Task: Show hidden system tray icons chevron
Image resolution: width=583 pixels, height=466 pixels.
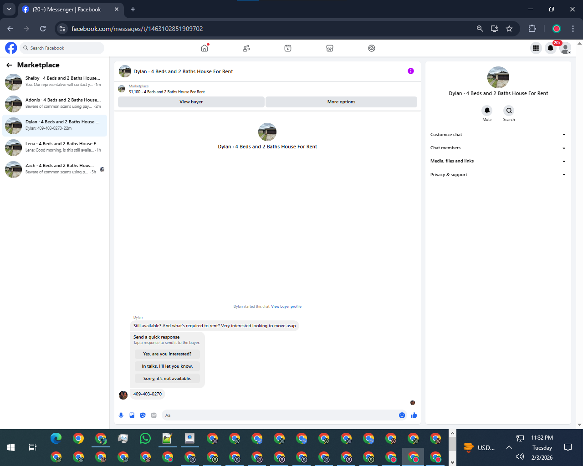Action: [509, 447]
